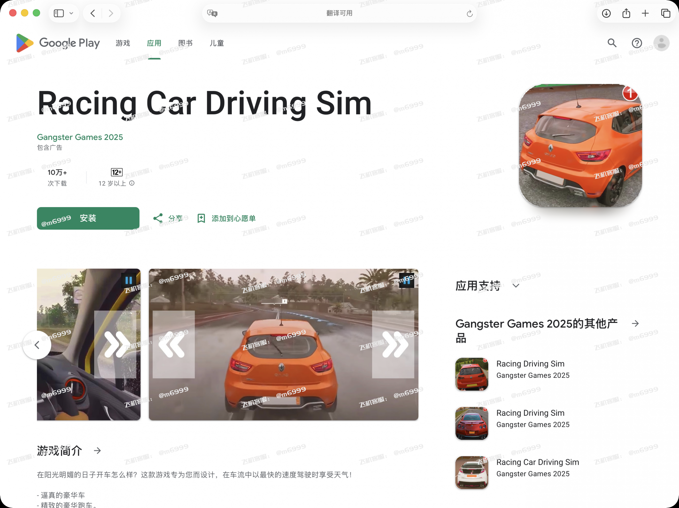Pause the main gameplay video
Viewport: 679px width, 508px height.
[406, 280]
